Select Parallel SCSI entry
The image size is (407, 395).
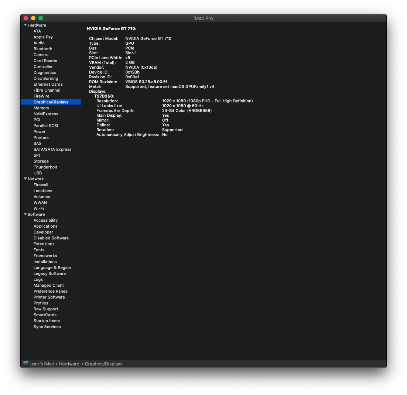(46, 126)
